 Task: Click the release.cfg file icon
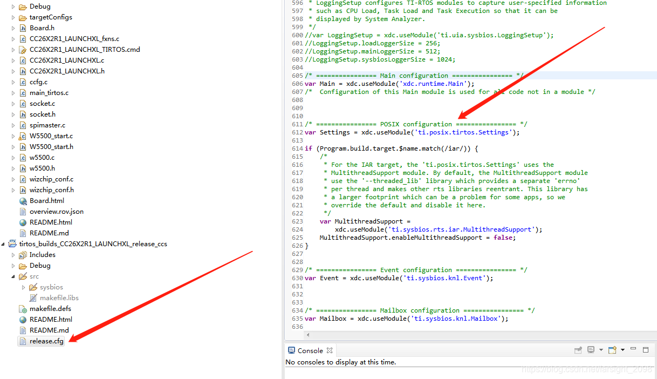click(x=23, y=341)
